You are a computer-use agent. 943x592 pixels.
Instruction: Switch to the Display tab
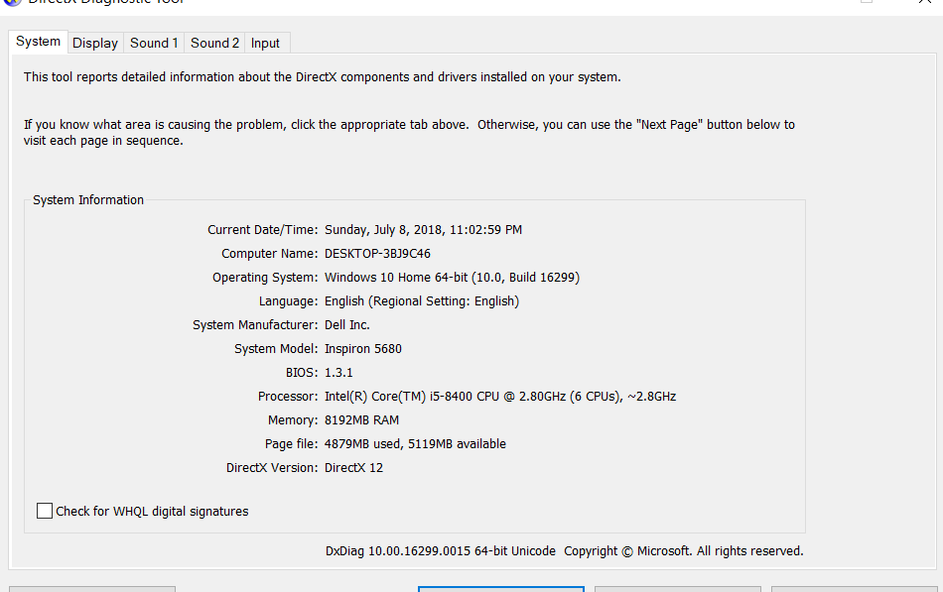[95, 43]
